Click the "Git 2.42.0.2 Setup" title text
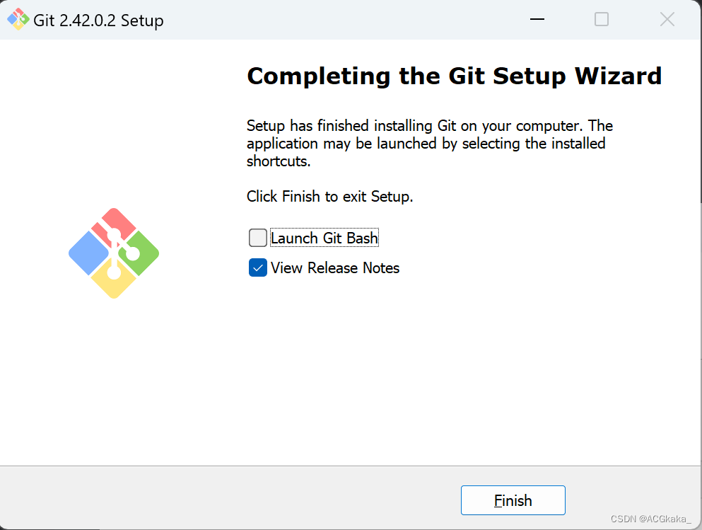Viewport: 702px width, 530px height. [98, 21]
